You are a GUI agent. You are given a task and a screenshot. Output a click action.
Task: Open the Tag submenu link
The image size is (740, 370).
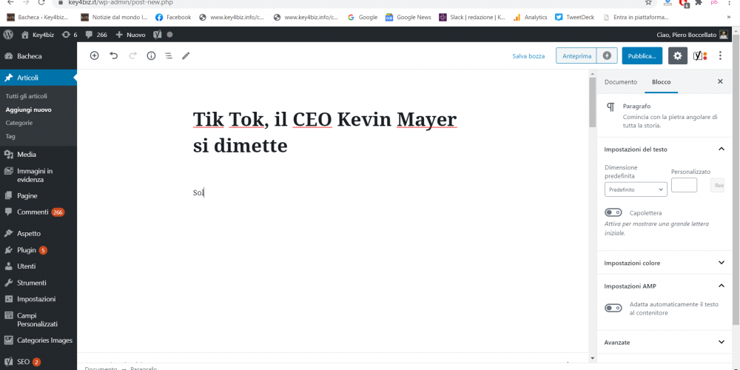click(x=10, y=136)
